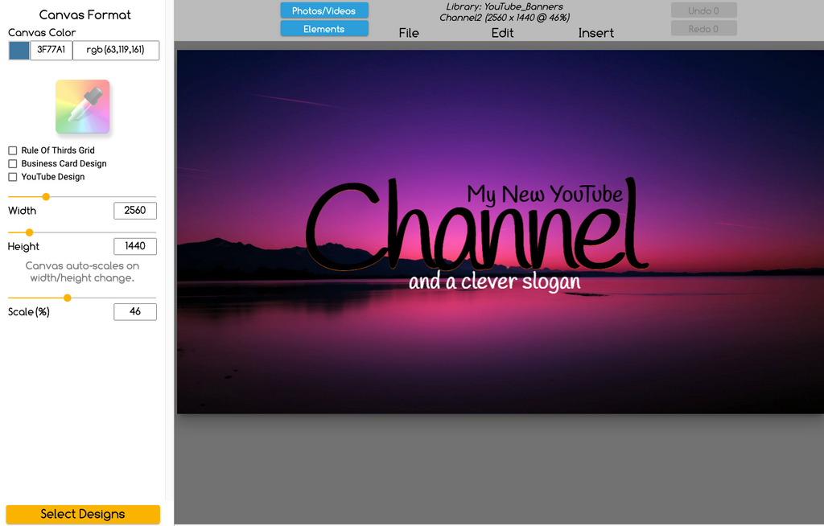
Task: Select the Height value field 1440
Action: tap(135, 246)
